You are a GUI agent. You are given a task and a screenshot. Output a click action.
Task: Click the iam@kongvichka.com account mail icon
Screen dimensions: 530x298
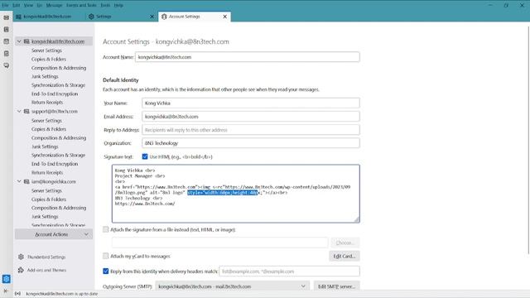tap(26, 181)
